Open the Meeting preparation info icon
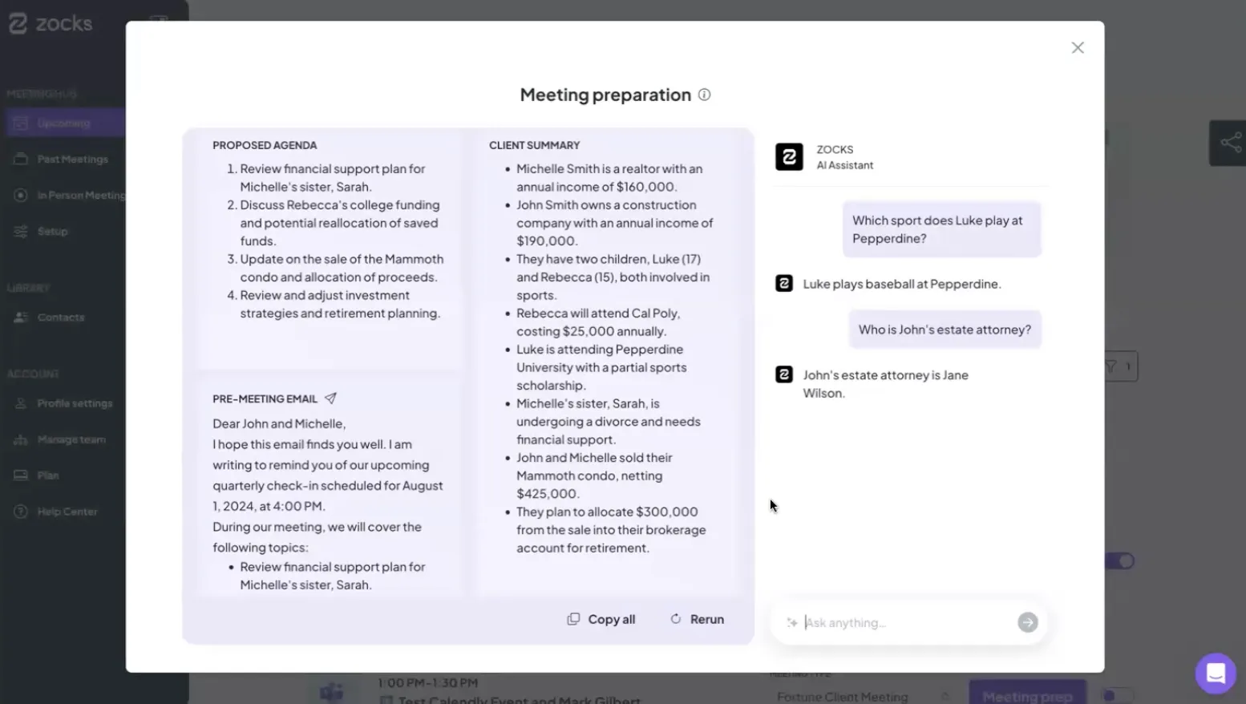 pos(704,95)
